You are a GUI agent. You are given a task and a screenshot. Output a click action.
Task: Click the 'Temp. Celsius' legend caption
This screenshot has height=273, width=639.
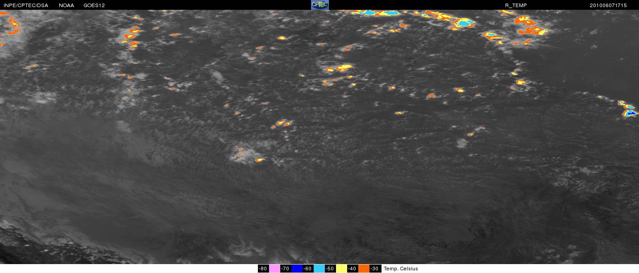tap(401, 269)
